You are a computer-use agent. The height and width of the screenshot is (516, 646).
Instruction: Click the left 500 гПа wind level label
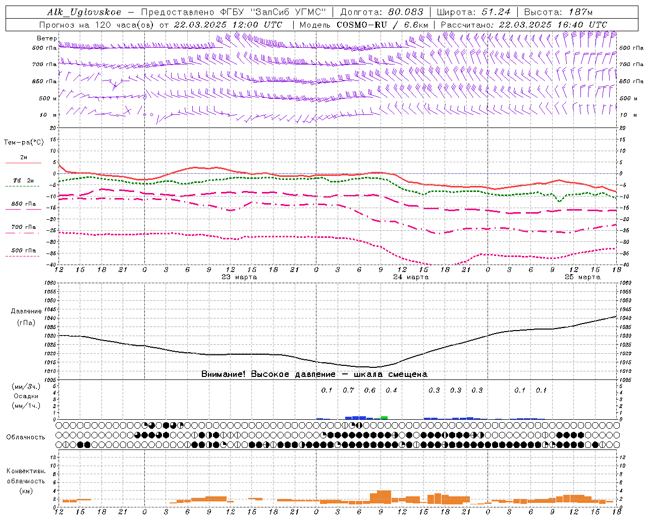click(x=44, y=48)
